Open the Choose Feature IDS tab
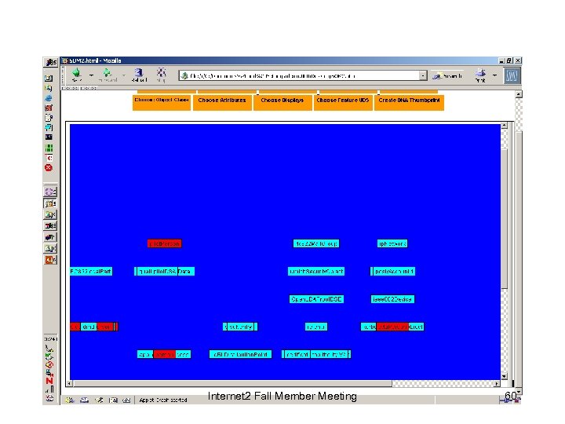This screenshot has height=424, width=565. (343, 101)
